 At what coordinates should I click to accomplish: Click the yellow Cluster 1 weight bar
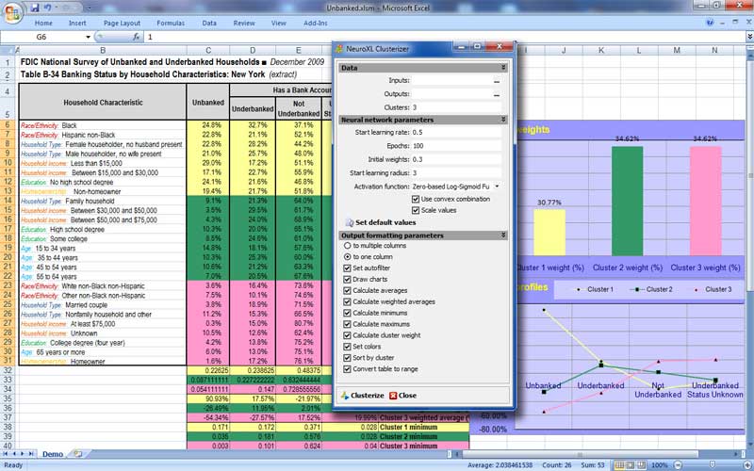point(549,233)
